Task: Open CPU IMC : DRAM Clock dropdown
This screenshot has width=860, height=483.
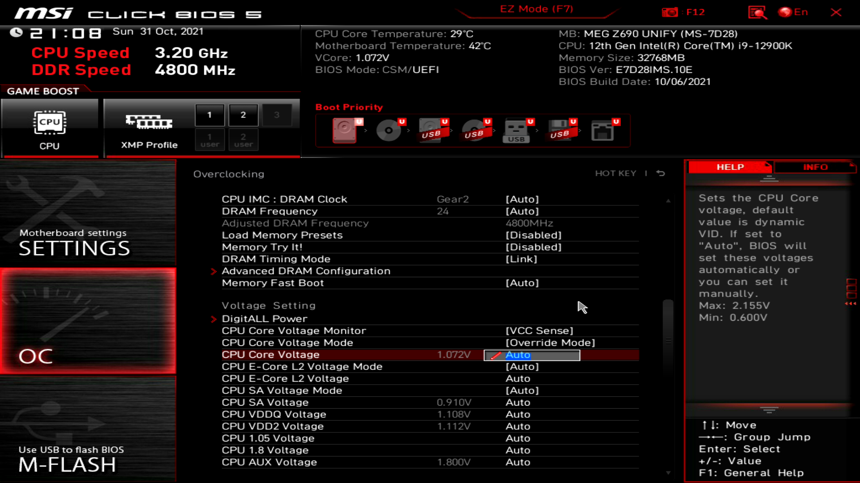Action: tap(522, 199)
